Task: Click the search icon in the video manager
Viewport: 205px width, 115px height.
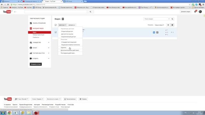Action: coord(172,19)
